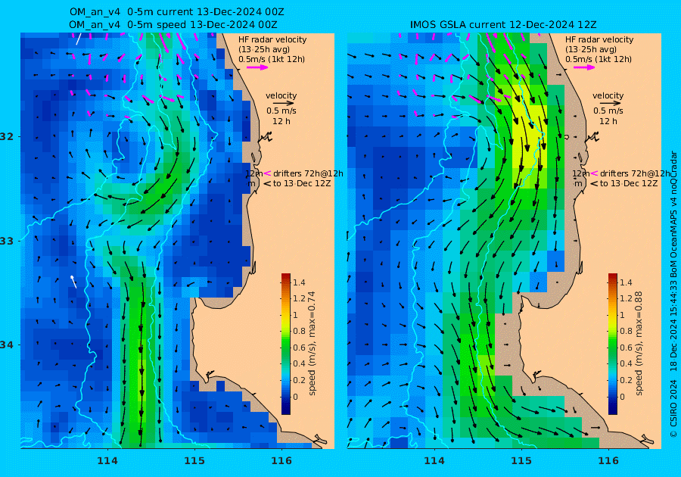Click latitude label '34' on left axis

[8, 345]
